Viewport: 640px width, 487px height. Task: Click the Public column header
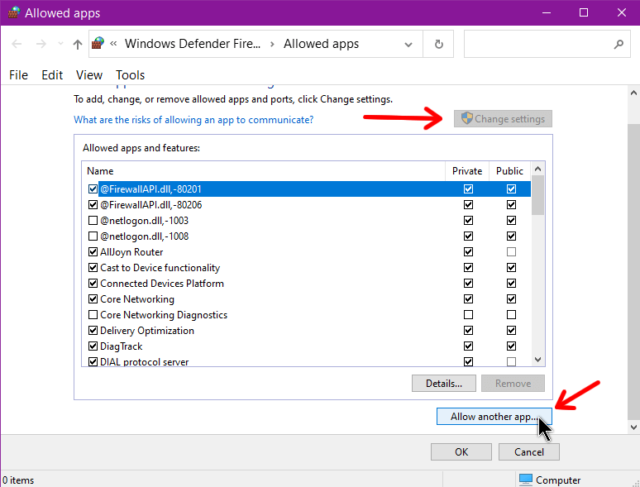tap(509, 171)
